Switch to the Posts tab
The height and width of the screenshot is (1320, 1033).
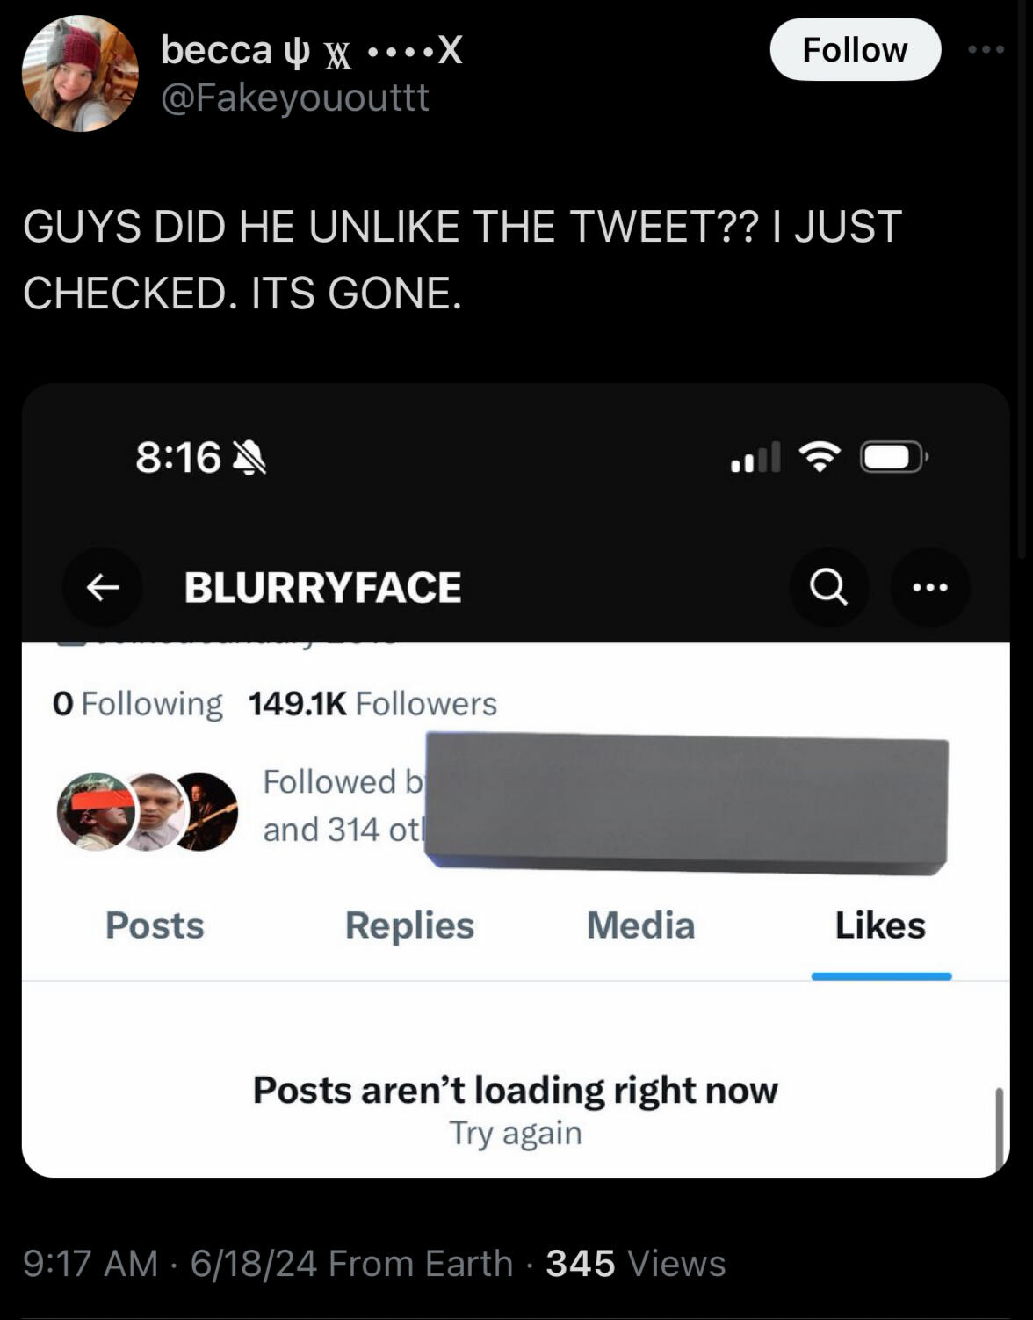tap(155, 925)
